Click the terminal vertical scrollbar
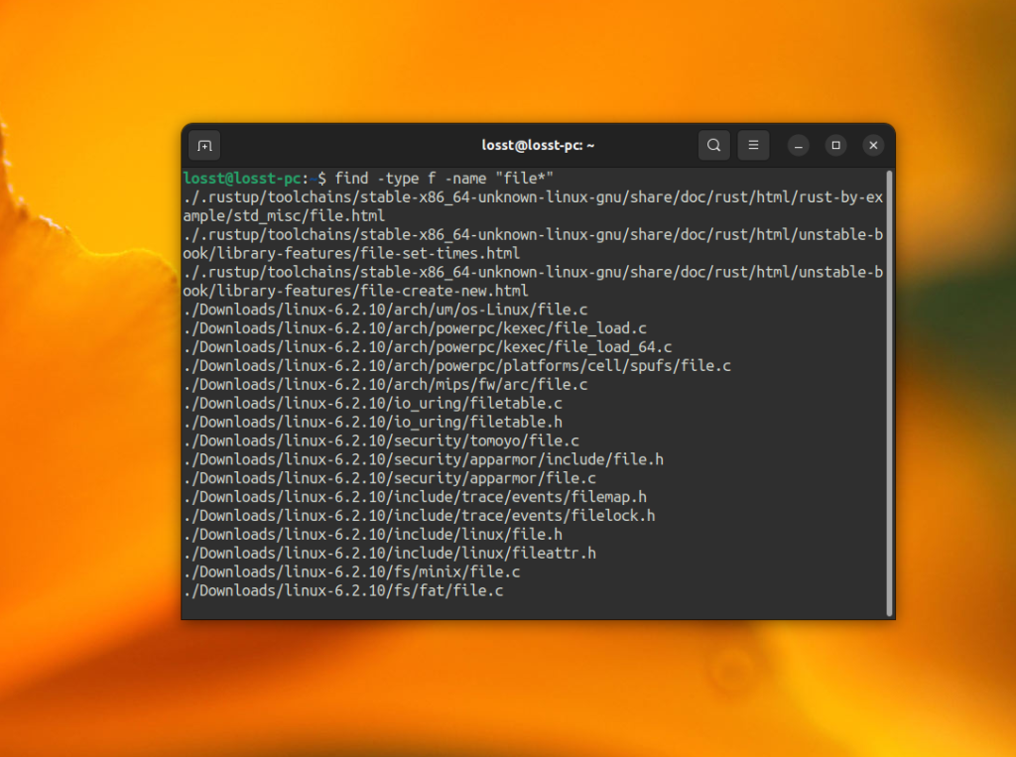 tap(890, 393)
